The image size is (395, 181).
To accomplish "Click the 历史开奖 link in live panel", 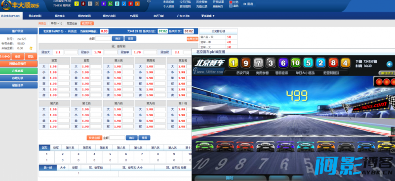I will [242, 73].
